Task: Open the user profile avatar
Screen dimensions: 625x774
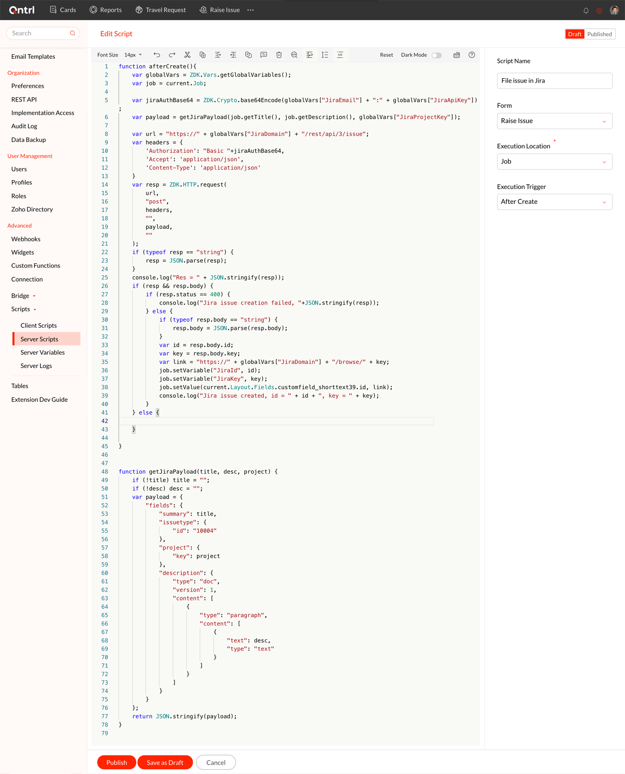Action: coord(614,10)
